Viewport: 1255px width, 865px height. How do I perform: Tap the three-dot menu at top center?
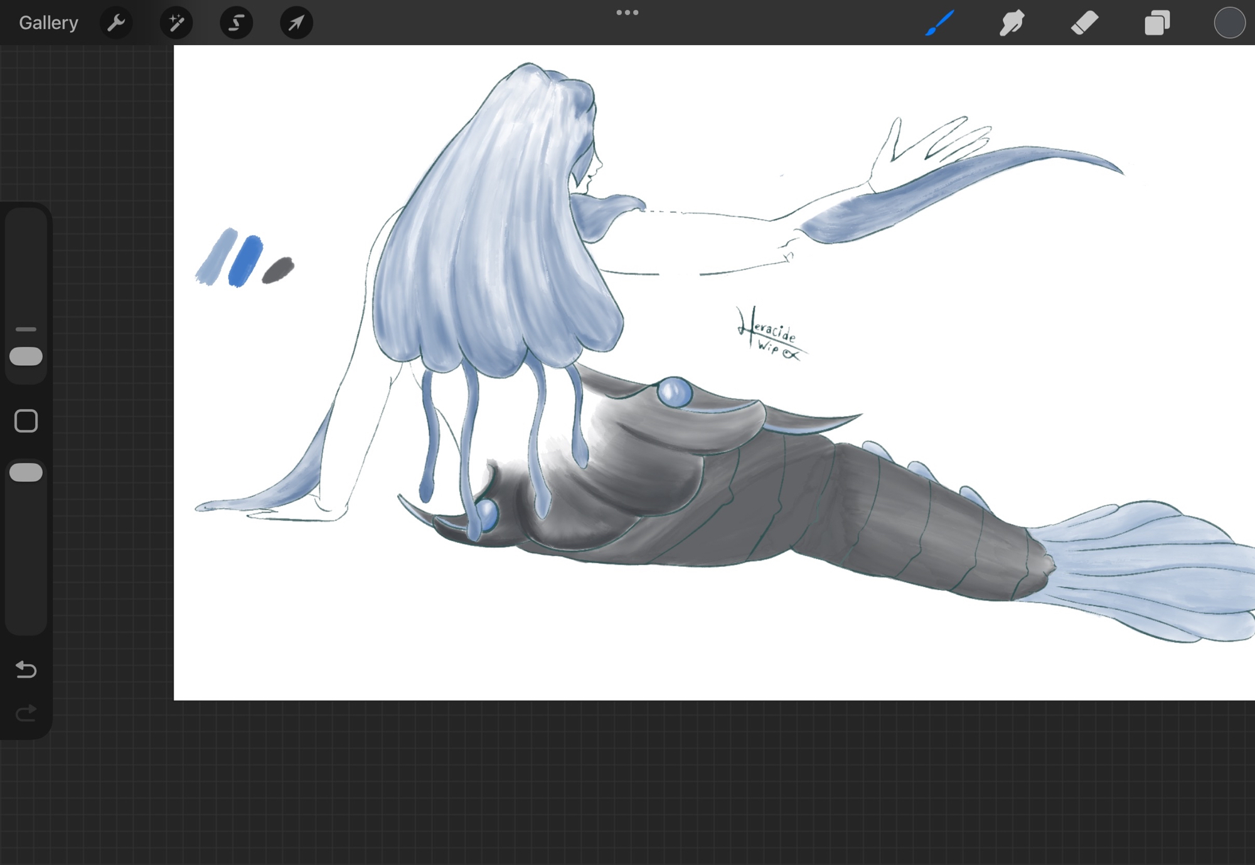click(x=627, y=13)
